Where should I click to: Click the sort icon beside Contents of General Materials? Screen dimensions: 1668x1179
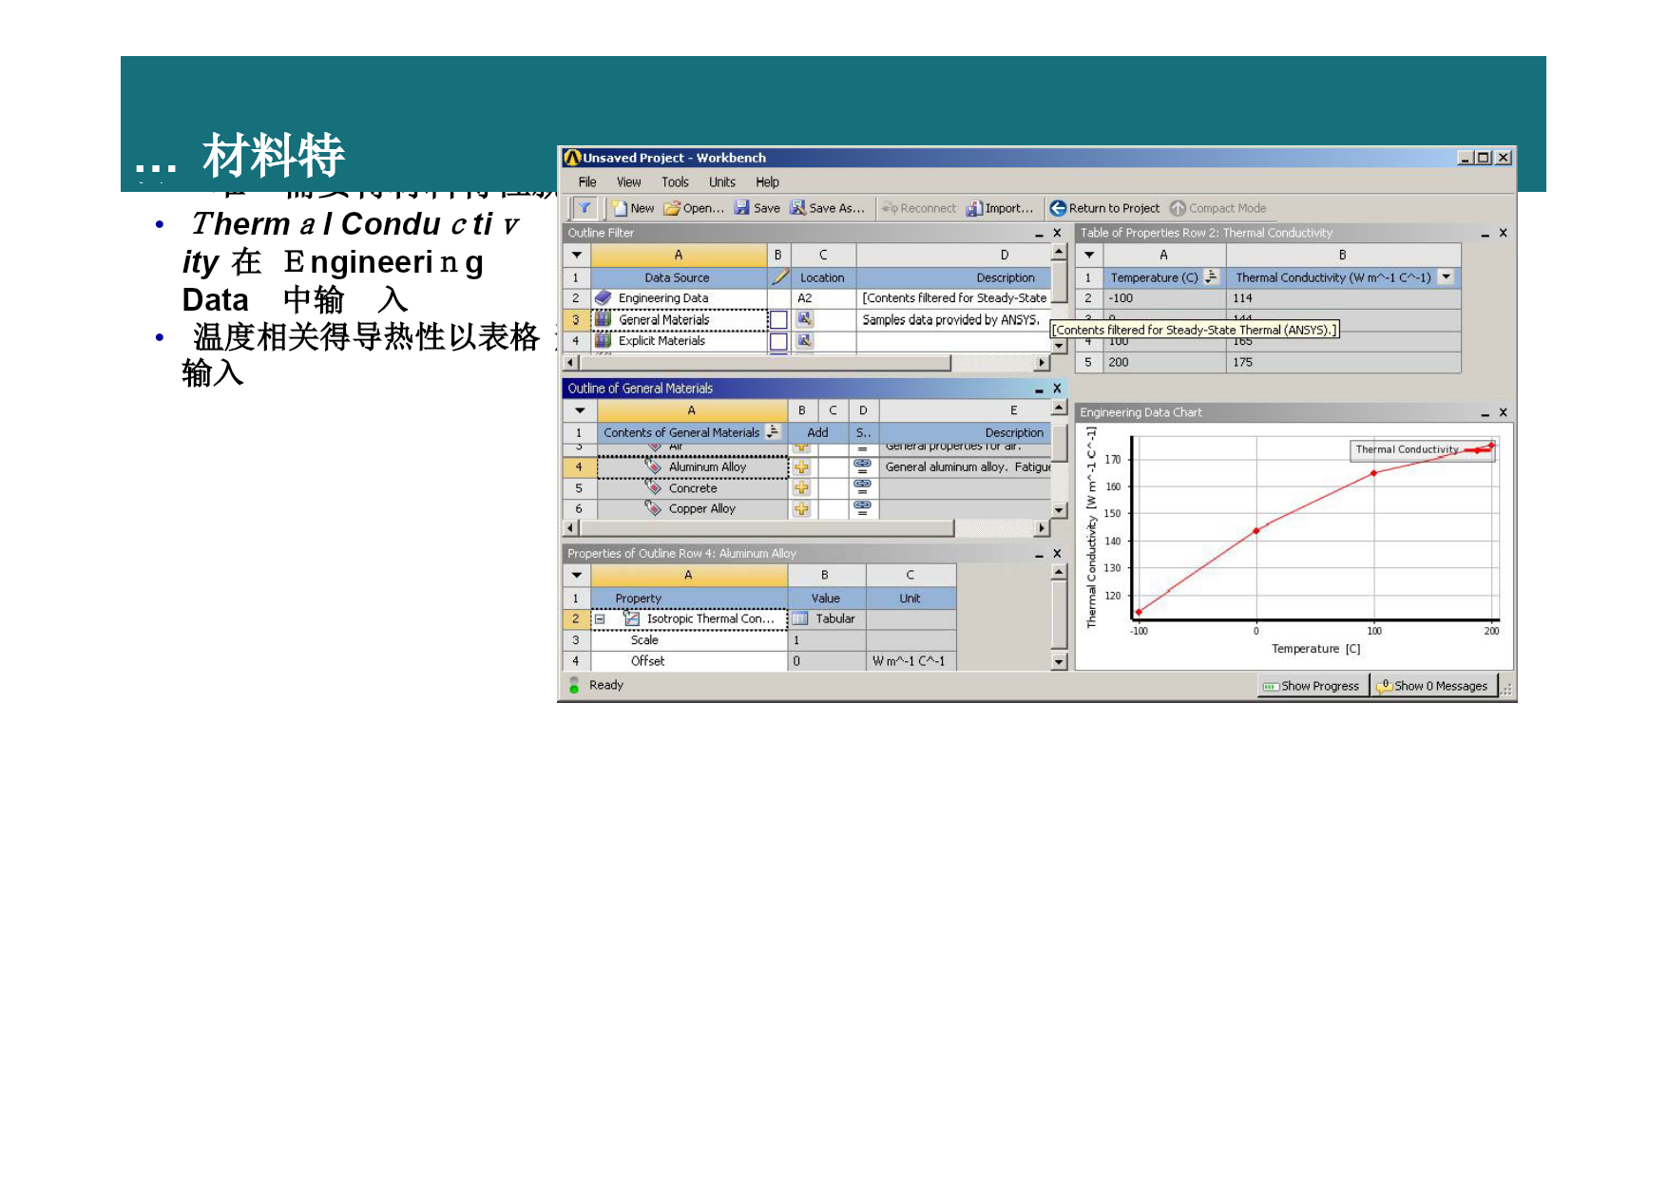point(773,432)
